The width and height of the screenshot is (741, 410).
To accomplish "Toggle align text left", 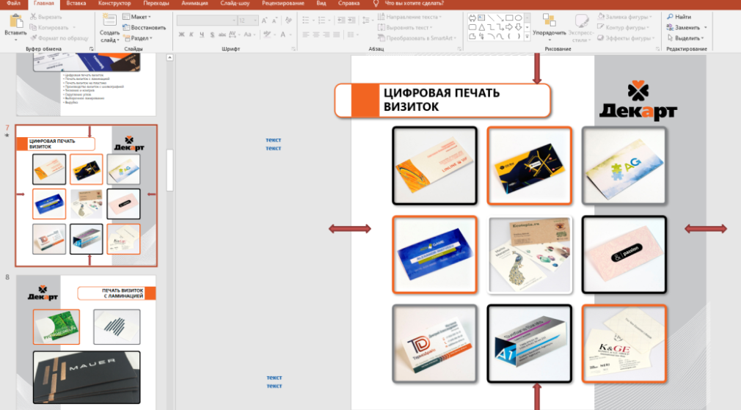I will pos(306,34).
